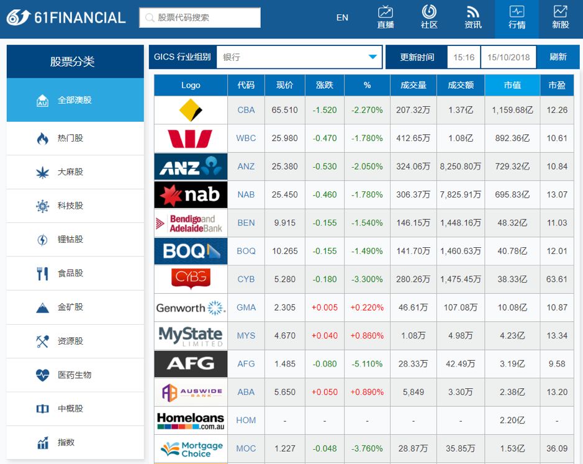583x464 pixels.
Task: Click the 15:16 update time field
Action: pyautogui.click(x=464, y=57)
